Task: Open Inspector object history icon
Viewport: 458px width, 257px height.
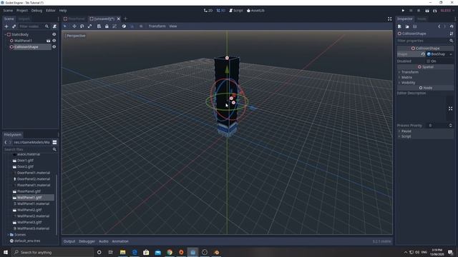Action: (x=452, y=26)
